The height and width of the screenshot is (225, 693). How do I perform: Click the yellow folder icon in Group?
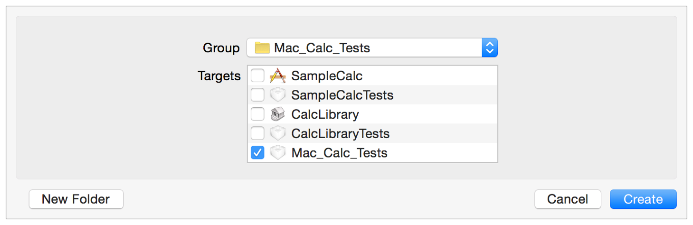pyautogui.click(x=262, y=48)
